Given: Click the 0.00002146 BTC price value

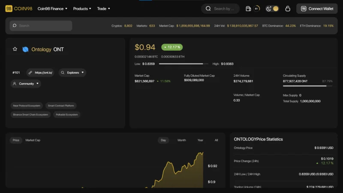Looking at the screenshot, I should (x=146, y=57).
